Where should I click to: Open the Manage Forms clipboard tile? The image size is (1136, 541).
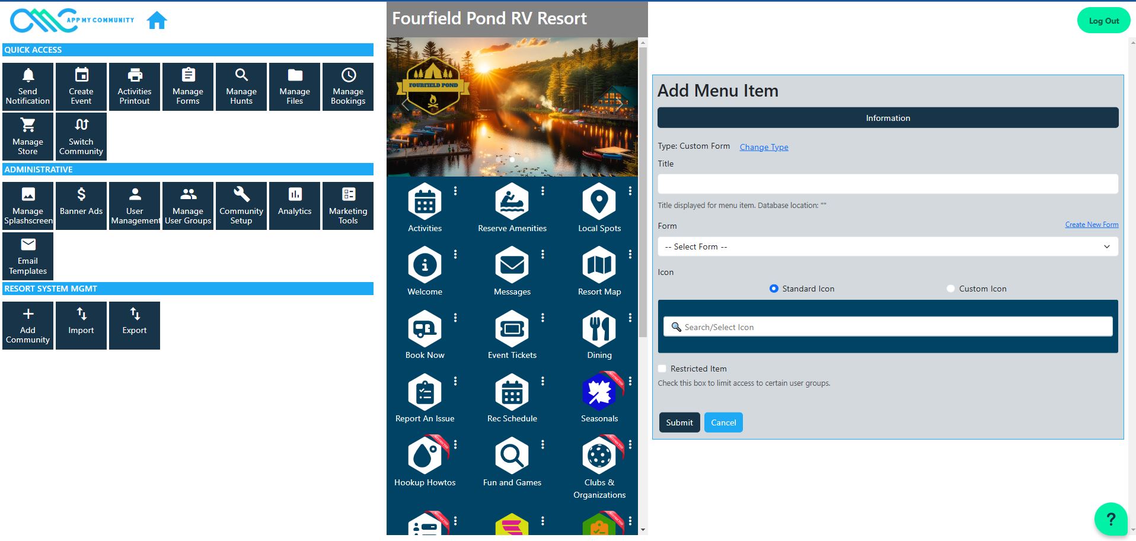tap(188, 87)
